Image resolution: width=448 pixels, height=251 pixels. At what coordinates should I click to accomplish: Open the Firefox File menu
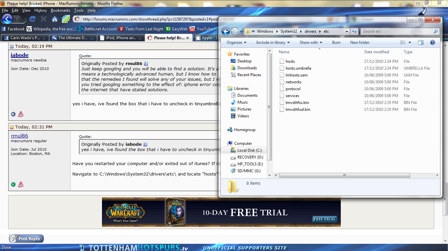pyautogui.click(x=5, y=10)
